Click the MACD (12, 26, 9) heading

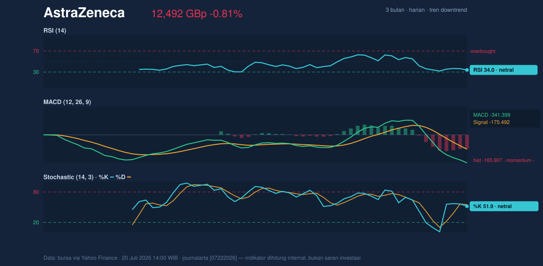point(67,102)
